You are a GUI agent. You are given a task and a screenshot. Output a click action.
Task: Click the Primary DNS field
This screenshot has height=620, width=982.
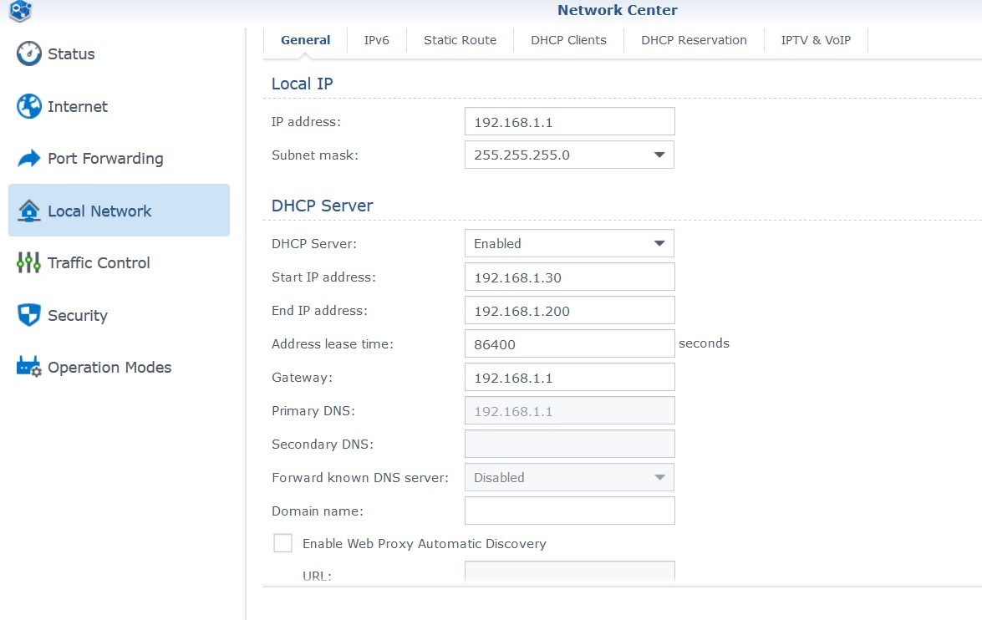[x=569, y=411]
